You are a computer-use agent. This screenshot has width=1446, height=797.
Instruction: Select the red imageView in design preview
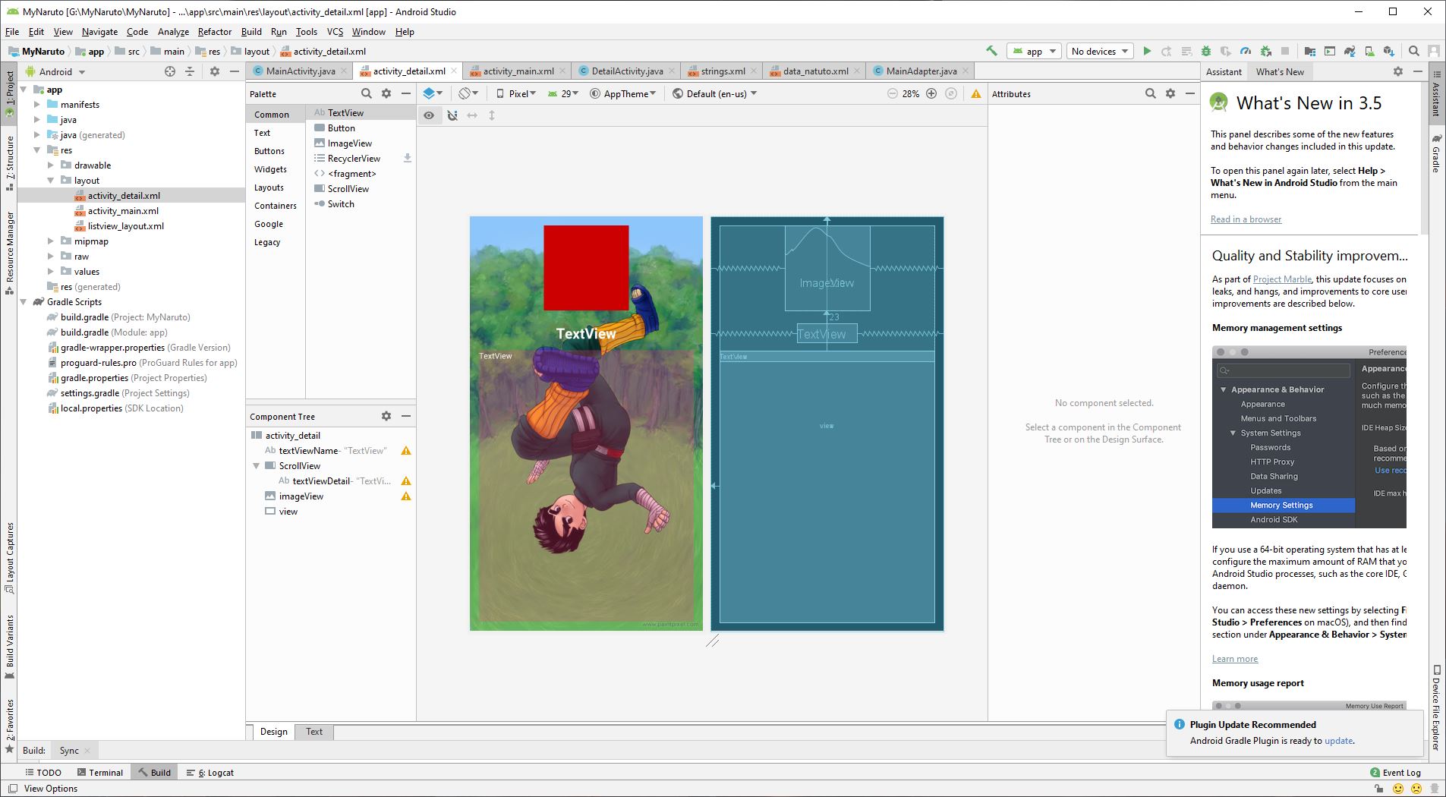(x=586, y=267)
